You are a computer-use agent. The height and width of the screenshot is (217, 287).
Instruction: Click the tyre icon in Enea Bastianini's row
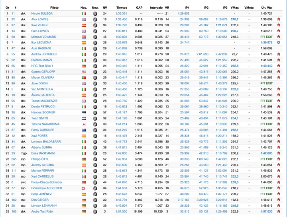(95, 153)
